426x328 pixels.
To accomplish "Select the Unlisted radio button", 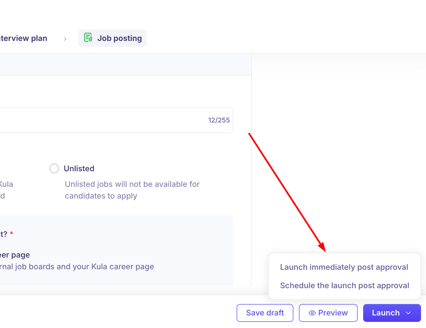I will [x=54, y=168].
